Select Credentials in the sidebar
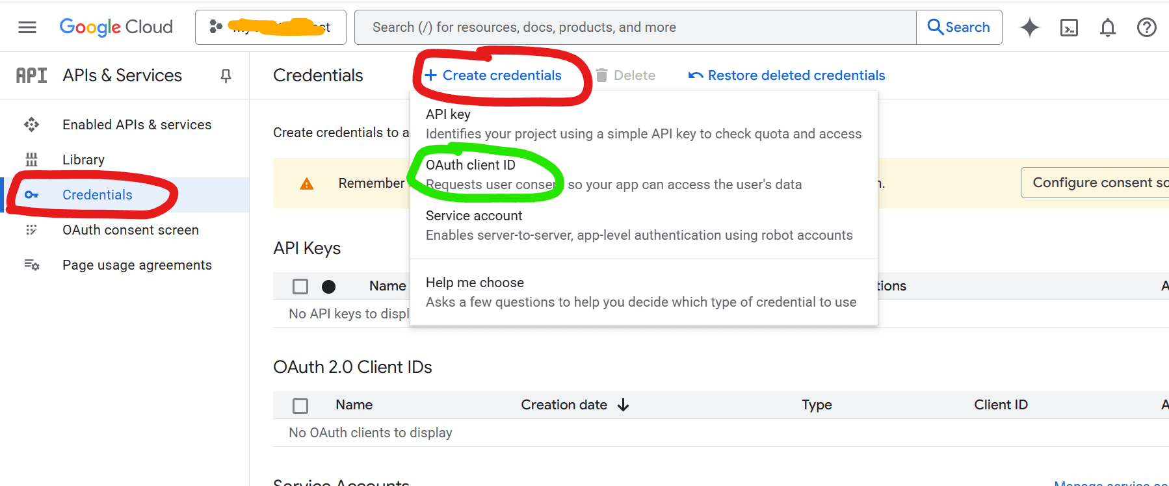Viewport: 1169px width, 486px height. click(98, 195)
